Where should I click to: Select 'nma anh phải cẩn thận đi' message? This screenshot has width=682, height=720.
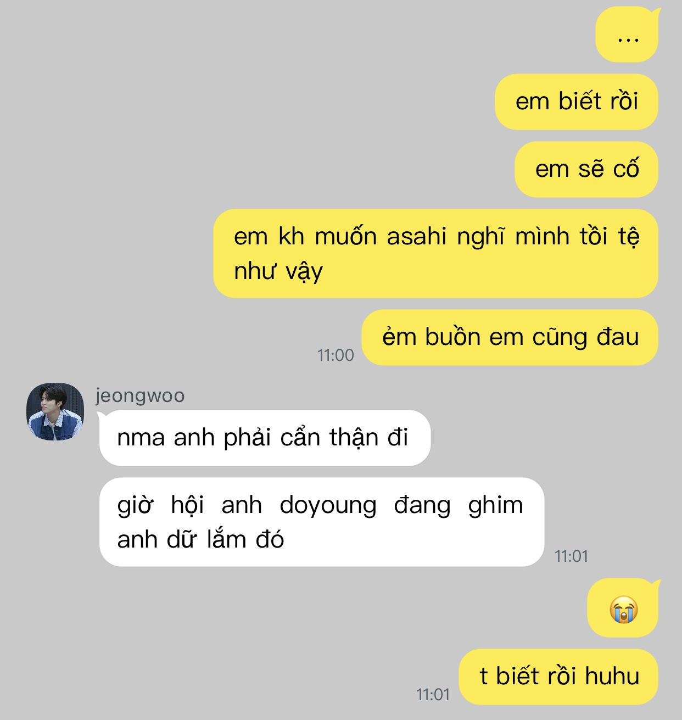tap(265, 438)
